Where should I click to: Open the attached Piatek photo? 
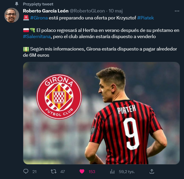(101, 113)
